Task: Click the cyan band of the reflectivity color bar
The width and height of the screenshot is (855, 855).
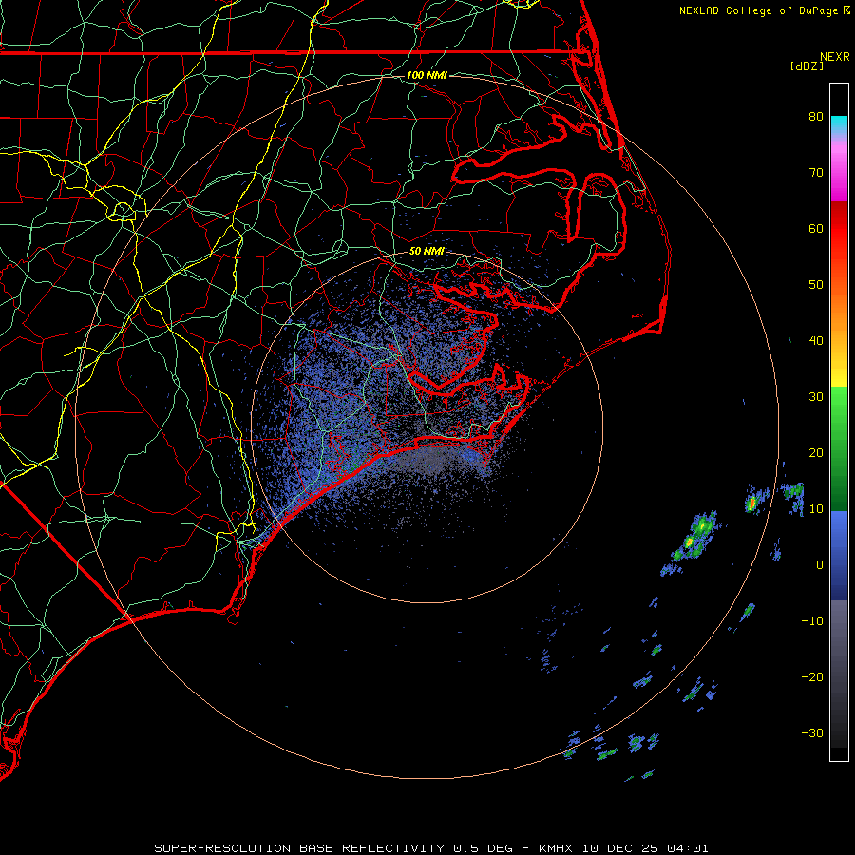Action: pyautogui.click(x=839, y=124)
